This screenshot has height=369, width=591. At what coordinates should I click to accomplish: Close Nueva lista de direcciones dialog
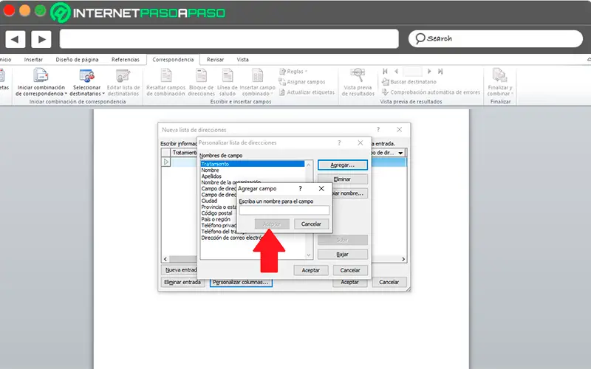pos(399,130)
